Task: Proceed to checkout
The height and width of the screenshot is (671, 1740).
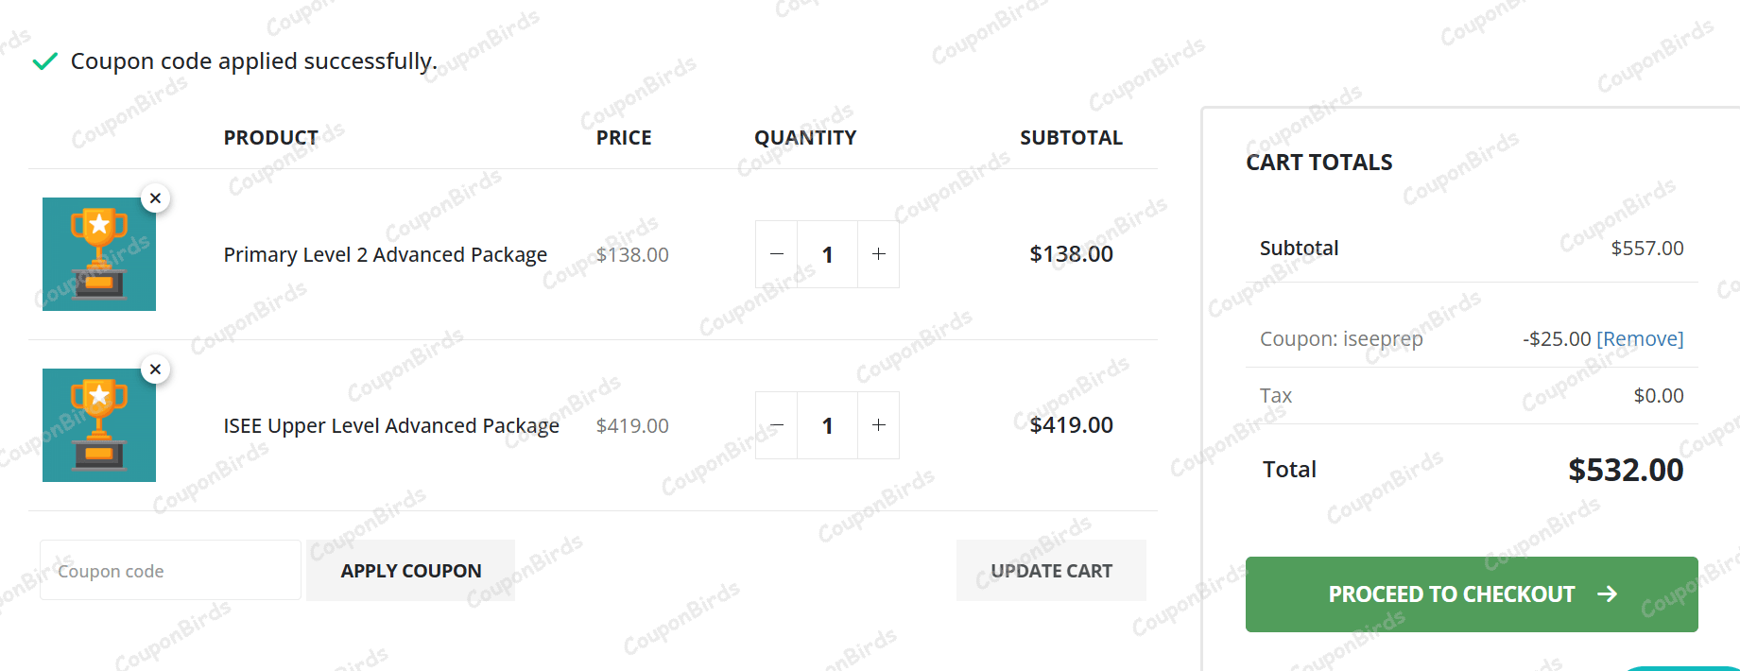Action: (1452, 594)
